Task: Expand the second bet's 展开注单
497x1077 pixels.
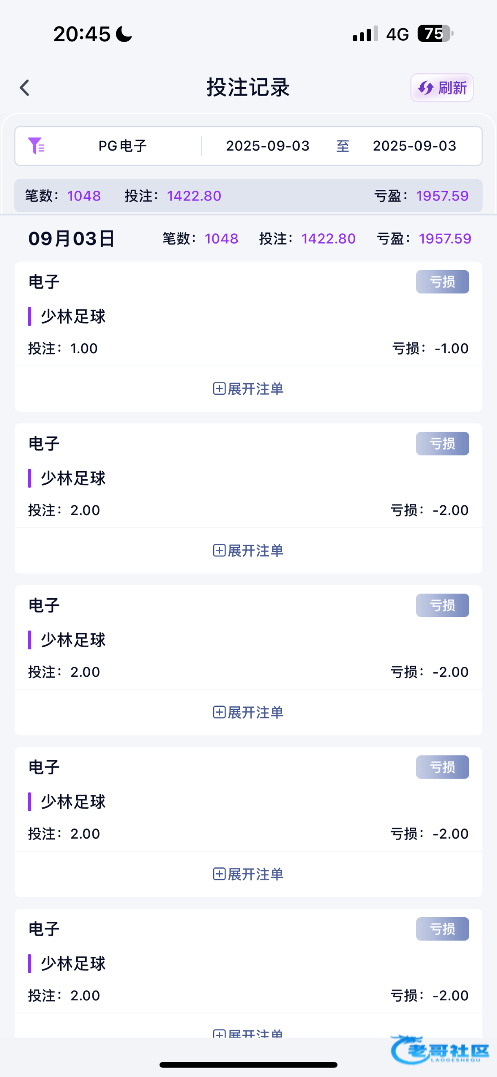Action: click(x=248, y=551)
